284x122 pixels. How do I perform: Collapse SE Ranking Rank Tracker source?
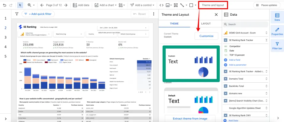pyautogui.click(x=266, y=40)
